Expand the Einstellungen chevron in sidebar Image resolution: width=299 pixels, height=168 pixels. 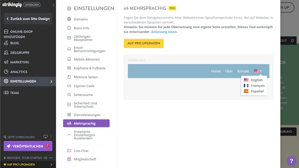pyautogui.click(x=51, y=81)
